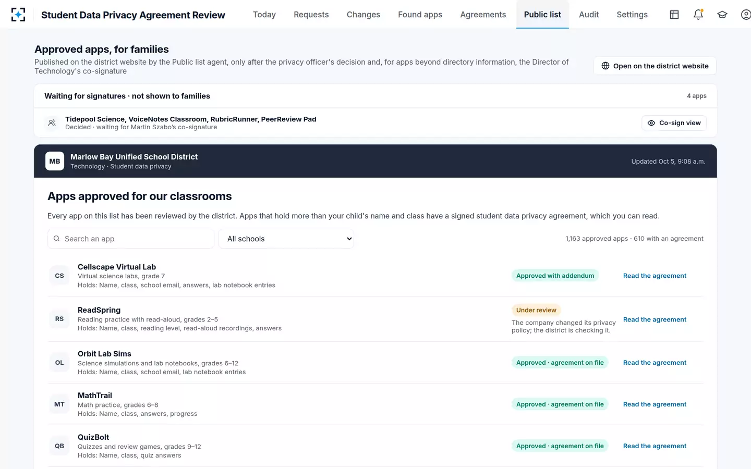
Task: Switch to the Today tab
Action: [x=264, y=15]
